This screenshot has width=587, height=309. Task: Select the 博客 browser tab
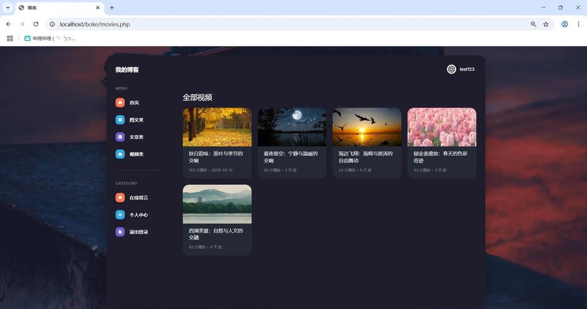click(x=60, y=7)
